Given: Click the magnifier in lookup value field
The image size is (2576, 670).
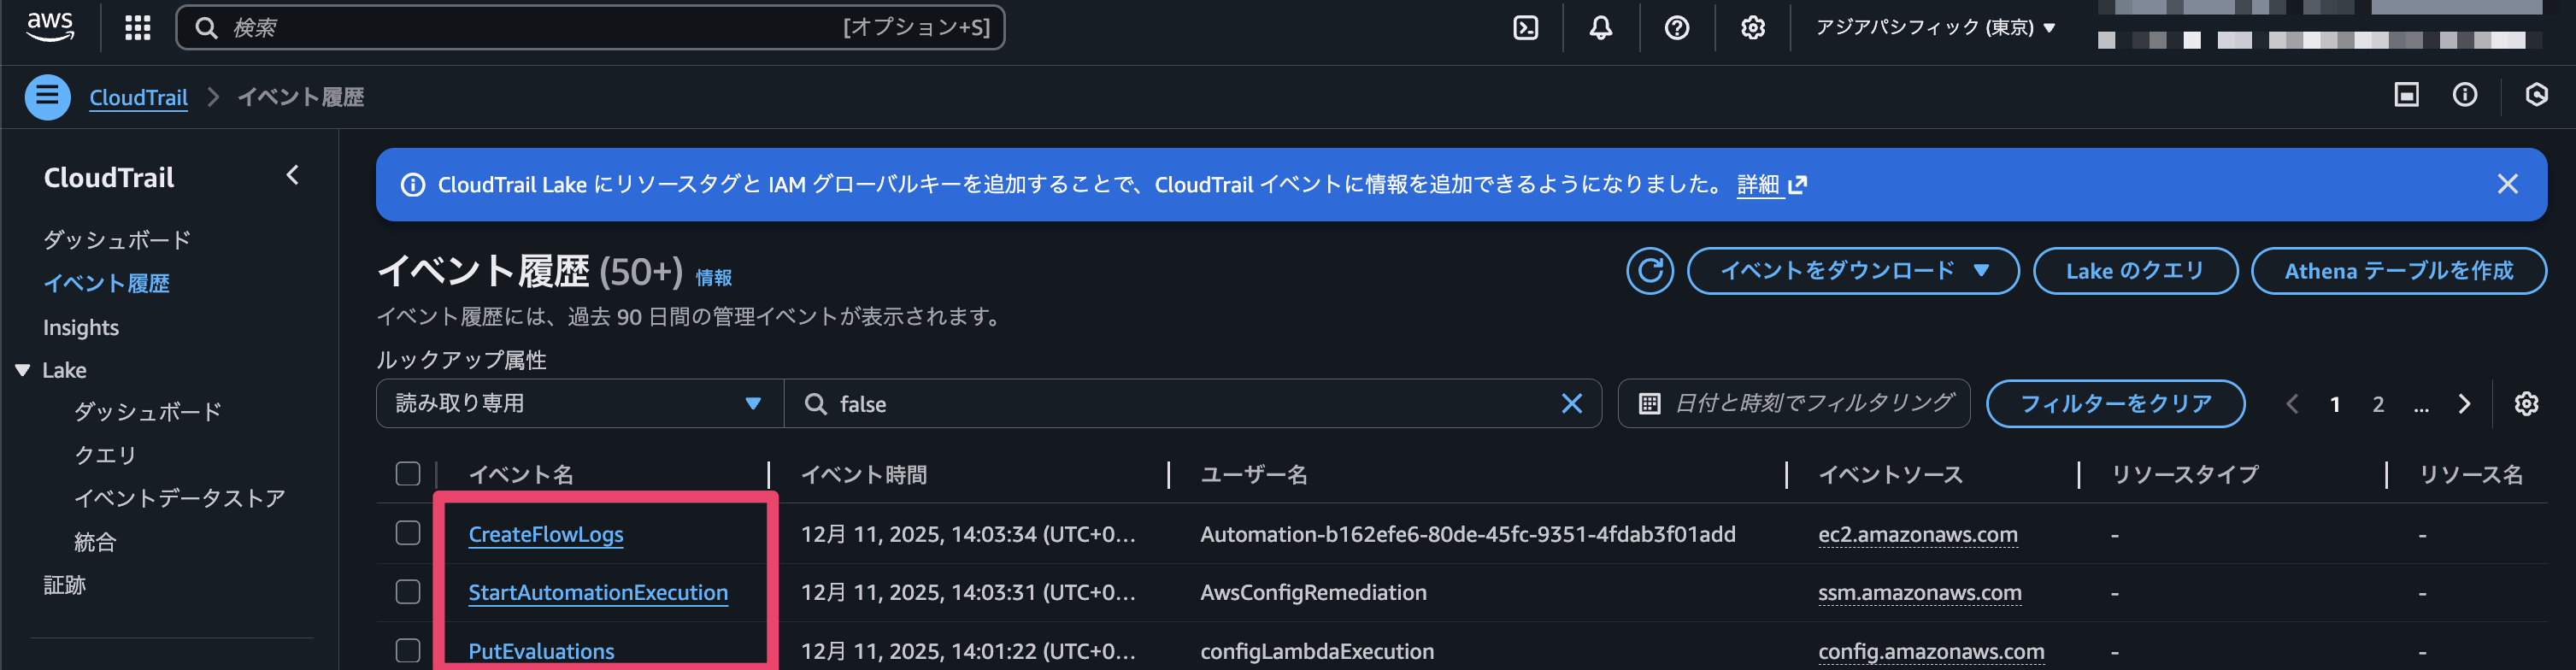Looking at the screenshot, I should pyautogui.click(x=816, y=404).
